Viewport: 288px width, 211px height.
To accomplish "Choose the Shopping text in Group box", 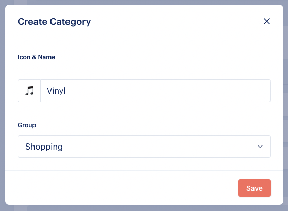I will click(x=44, y=147).
